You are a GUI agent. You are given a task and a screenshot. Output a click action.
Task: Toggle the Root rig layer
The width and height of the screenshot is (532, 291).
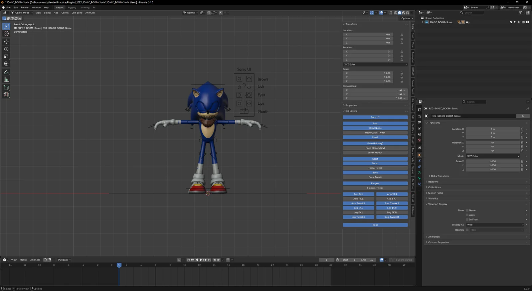[x=375, y=225]
